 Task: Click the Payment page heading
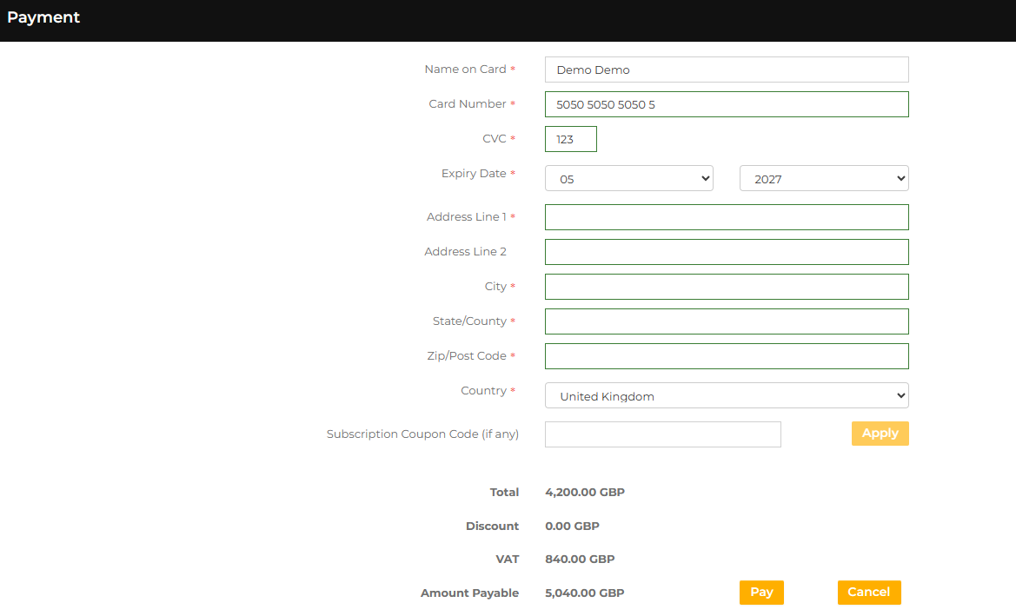(43, 17)
